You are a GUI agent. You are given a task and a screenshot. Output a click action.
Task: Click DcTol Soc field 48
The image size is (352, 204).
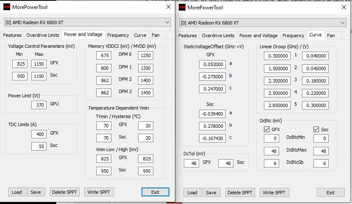tap(226, 163)
